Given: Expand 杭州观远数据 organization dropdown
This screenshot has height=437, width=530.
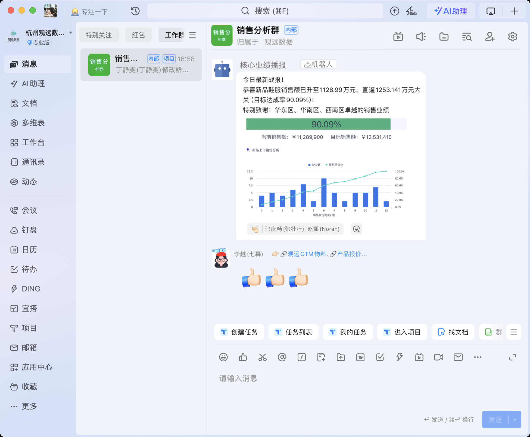Looking at the screenshot, I should pos(71,33).
